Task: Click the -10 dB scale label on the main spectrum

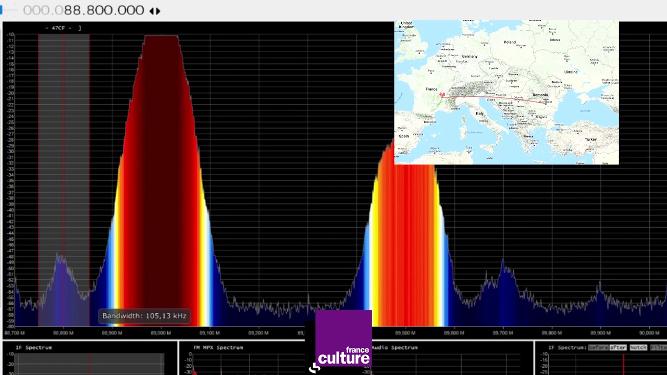Action: [10, 35]
